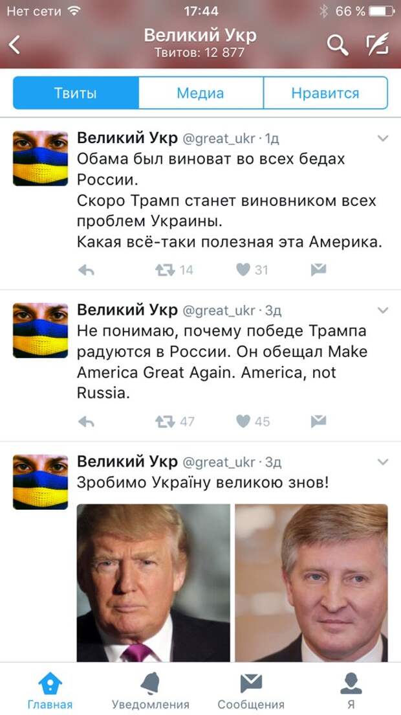
Task: Switch to the Медиа tab
Action: [x=200, y=93]
